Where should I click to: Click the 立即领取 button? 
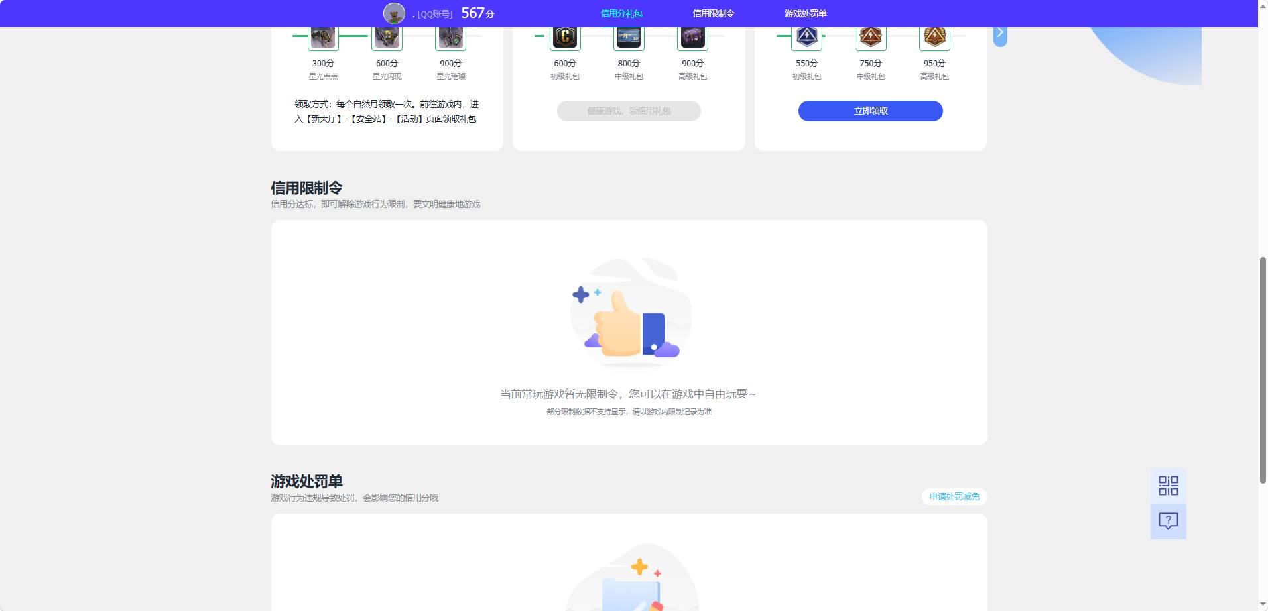click(x=871, y=111)
